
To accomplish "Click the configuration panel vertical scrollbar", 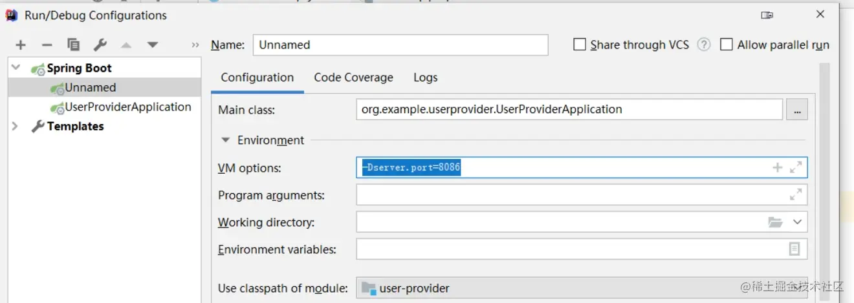I will 824,182.
